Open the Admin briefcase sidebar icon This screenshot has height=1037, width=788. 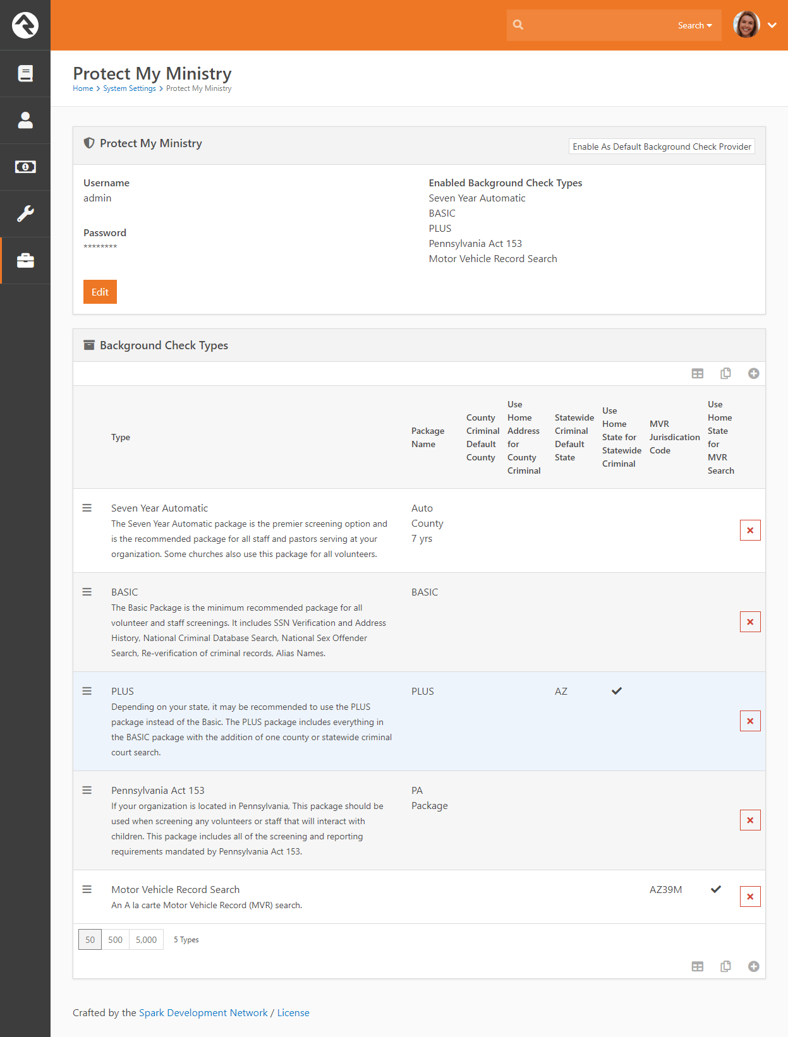coord(25,260)
